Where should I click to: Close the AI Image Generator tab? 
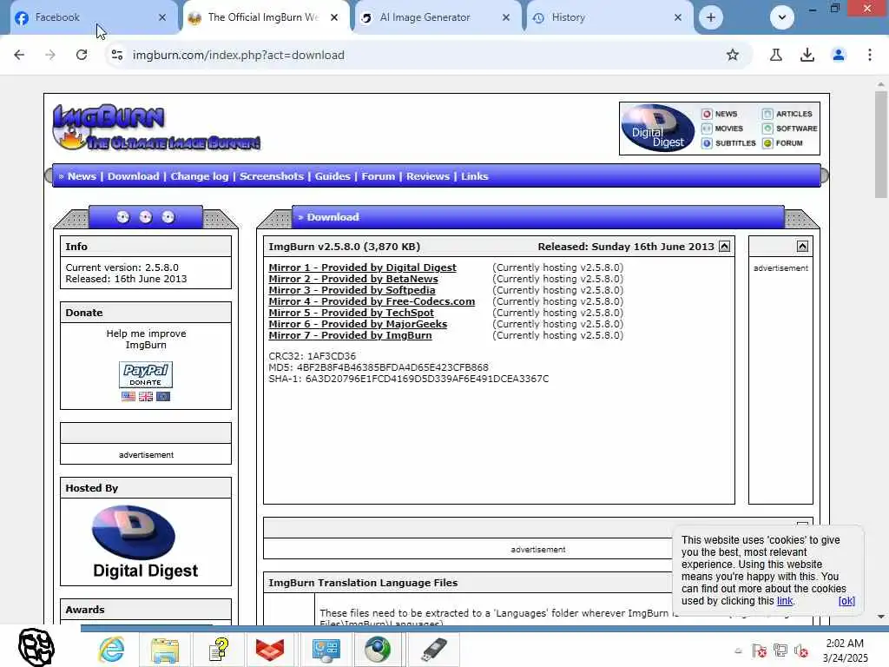tap(506, 17)
